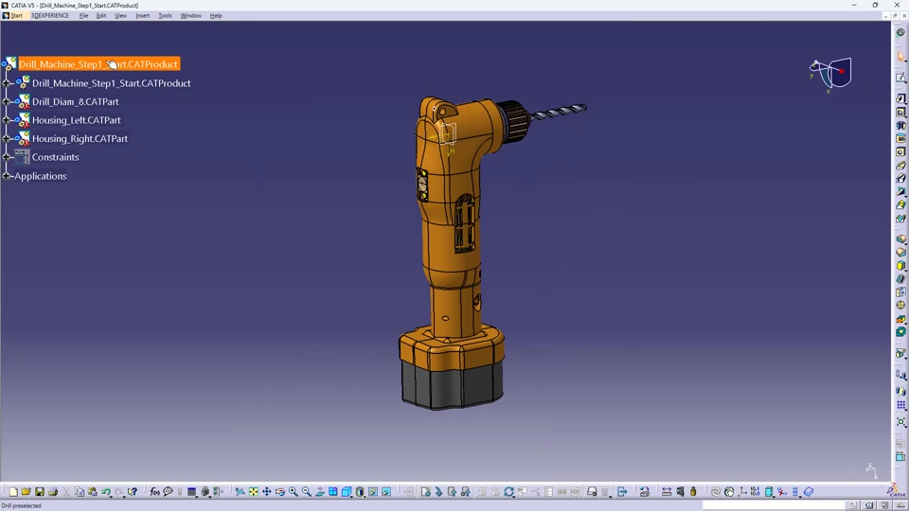This screenshot has height=511, width=909.
Task: Select Drill_Diam_8.CATPart in the tree
Action: 76,101
